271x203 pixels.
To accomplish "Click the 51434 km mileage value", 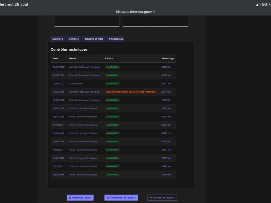I will (166, 166).
